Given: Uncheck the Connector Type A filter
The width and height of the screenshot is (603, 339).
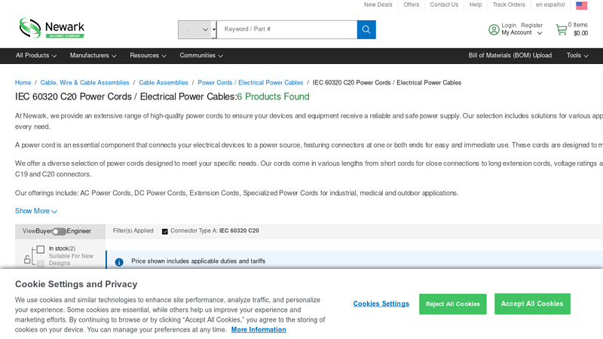Looking at the screenshot, I should coord(165,231).
